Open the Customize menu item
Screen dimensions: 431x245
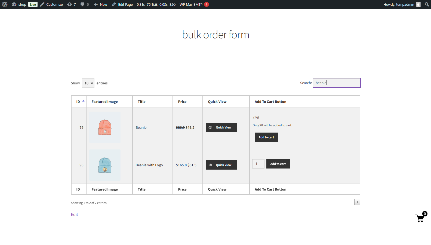tap(51, 4)
